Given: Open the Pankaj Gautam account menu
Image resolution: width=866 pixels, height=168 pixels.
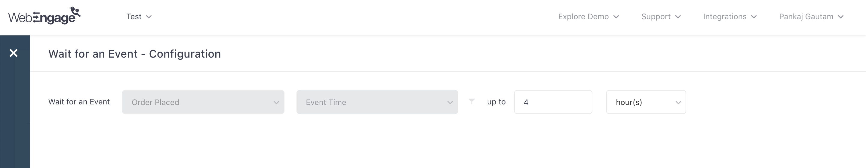Looking at the screenshot, I should click(806, 17).
